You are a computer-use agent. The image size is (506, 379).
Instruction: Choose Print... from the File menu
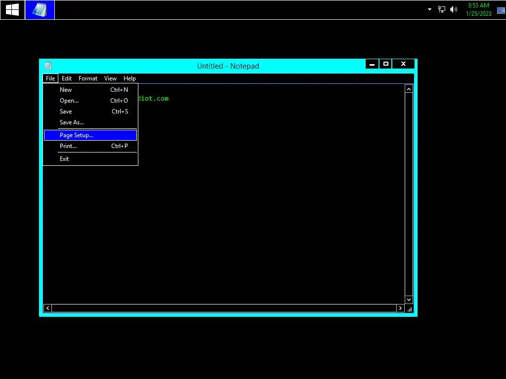[90, 146]
